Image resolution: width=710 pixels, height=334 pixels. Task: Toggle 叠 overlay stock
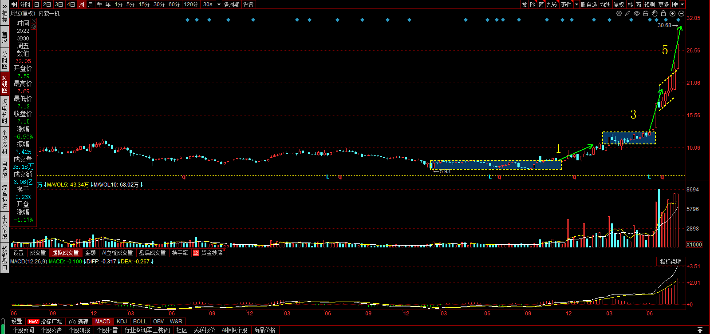[630, 4]
